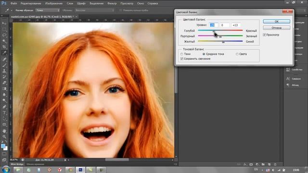The height and width of the screenshot is (173, 308).
Task: Select the Eyedropper tool in toolbar
Action: coord(4,53)
